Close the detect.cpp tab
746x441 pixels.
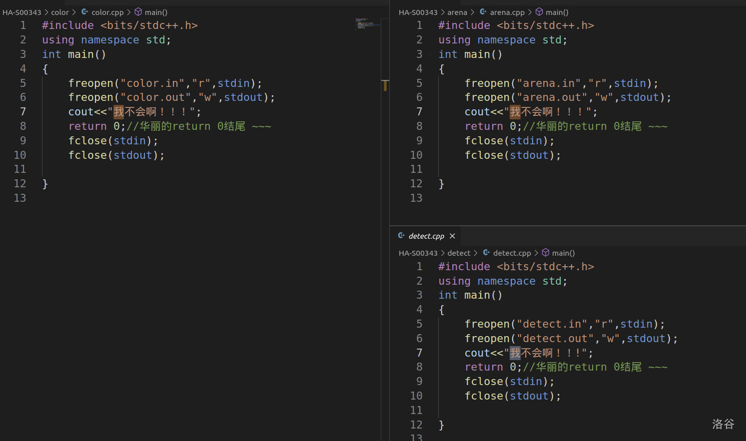coord(452,236)
